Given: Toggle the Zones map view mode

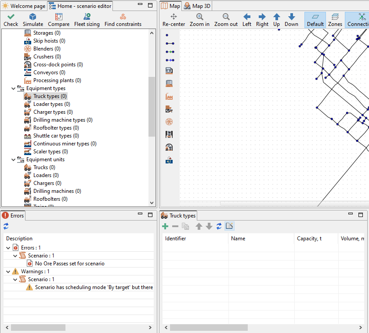Looking at the screenshot, I should (335, 20).
